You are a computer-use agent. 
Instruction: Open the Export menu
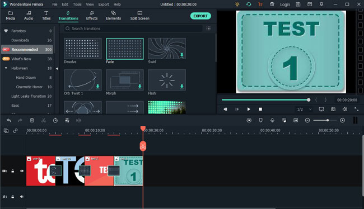click(x=104, y=4)
